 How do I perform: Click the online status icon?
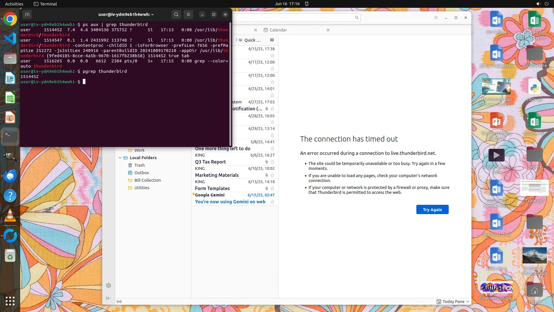(119, 302)
